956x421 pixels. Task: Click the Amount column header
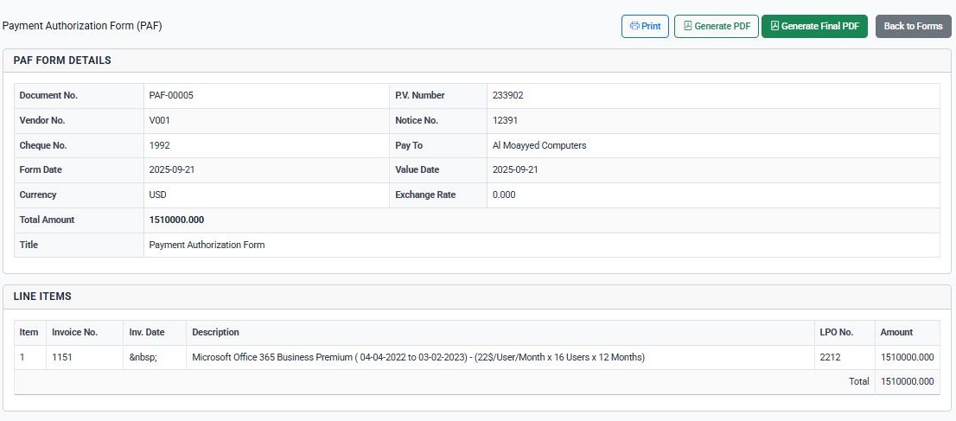pyautogui.click(x=895, y=332)
